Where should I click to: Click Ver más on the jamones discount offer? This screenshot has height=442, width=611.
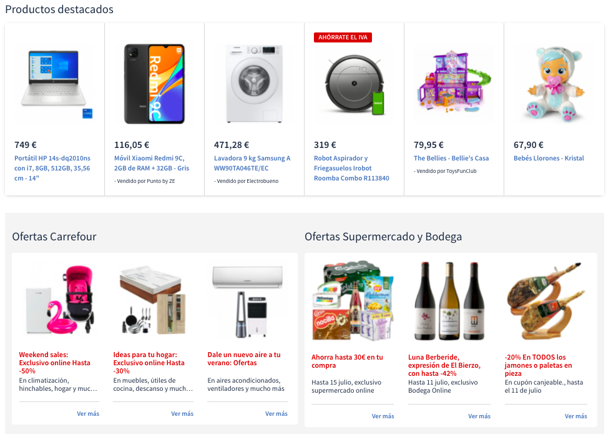coord(575,416)
